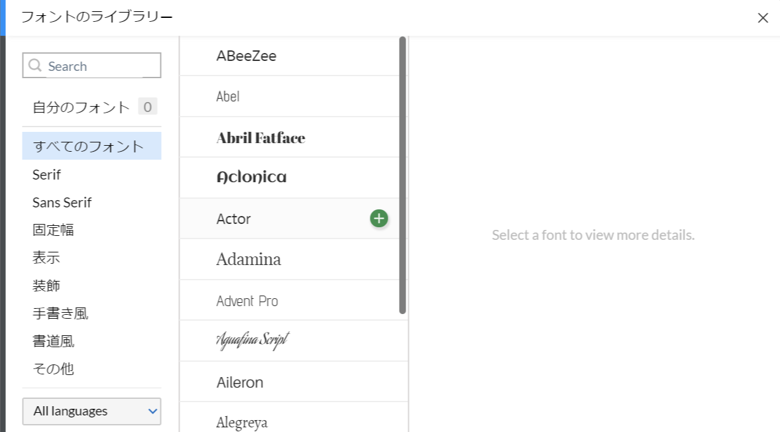Click the green add icon beside Actor
This screenshot has width=780, height=432.
[x=378, y=218]
